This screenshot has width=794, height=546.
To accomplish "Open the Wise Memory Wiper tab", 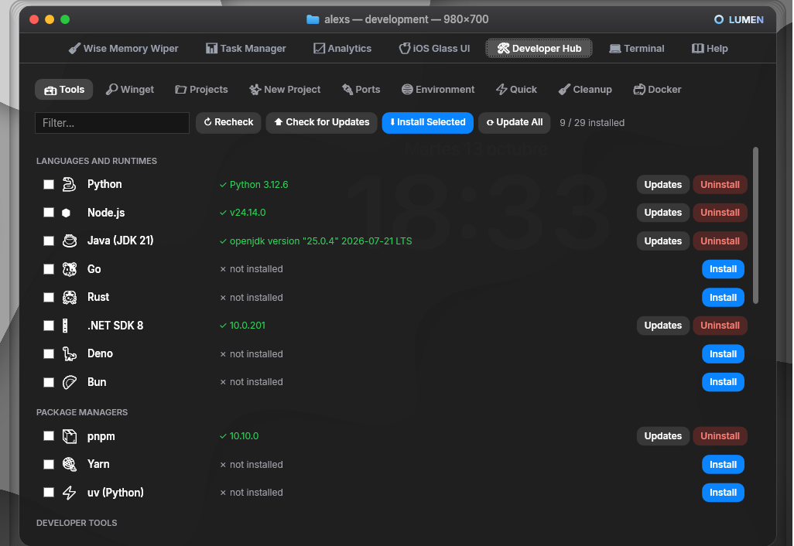I will coord(124,49).
